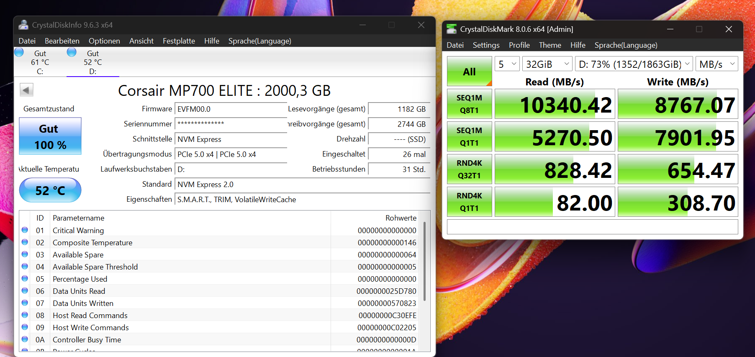Click status orb beside Host Write Commands
This screenshot has height=357, width=755.
pyautogui.click(x=25, y=327)
